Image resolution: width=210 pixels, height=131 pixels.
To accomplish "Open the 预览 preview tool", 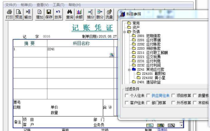I will coord(19,14).
